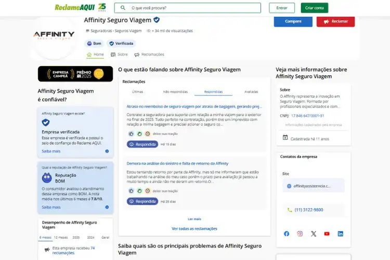
Task: Click the globe icon in Site box
Action: click(x=289, y=186)
